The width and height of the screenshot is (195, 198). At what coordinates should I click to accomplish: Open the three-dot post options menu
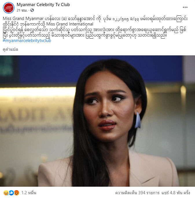185,7
